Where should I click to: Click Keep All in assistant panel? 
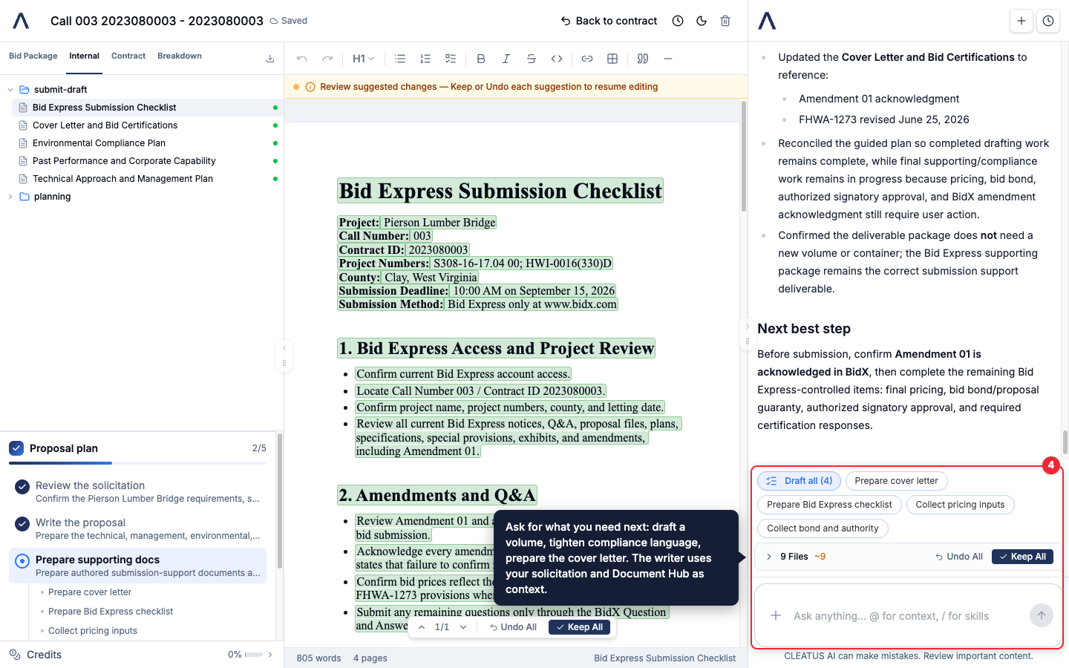(x=1022, y=557)
